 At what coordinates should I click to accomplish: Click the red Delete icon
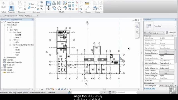76,9
